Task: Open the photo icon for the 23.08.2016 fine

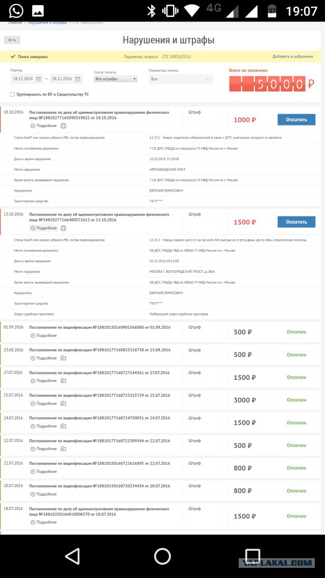Action: point(63,358)
